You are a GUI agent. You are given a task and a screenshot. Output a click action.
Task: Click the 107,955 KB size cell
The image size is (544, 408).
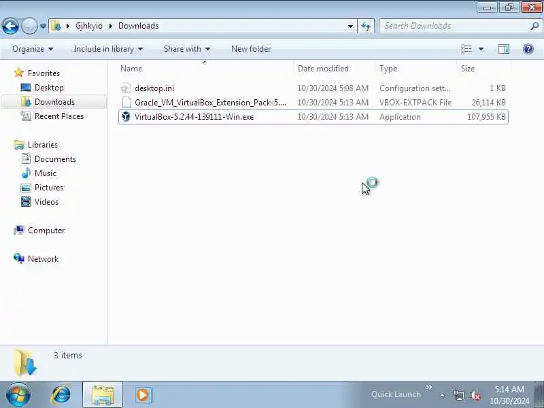[486, 117]
